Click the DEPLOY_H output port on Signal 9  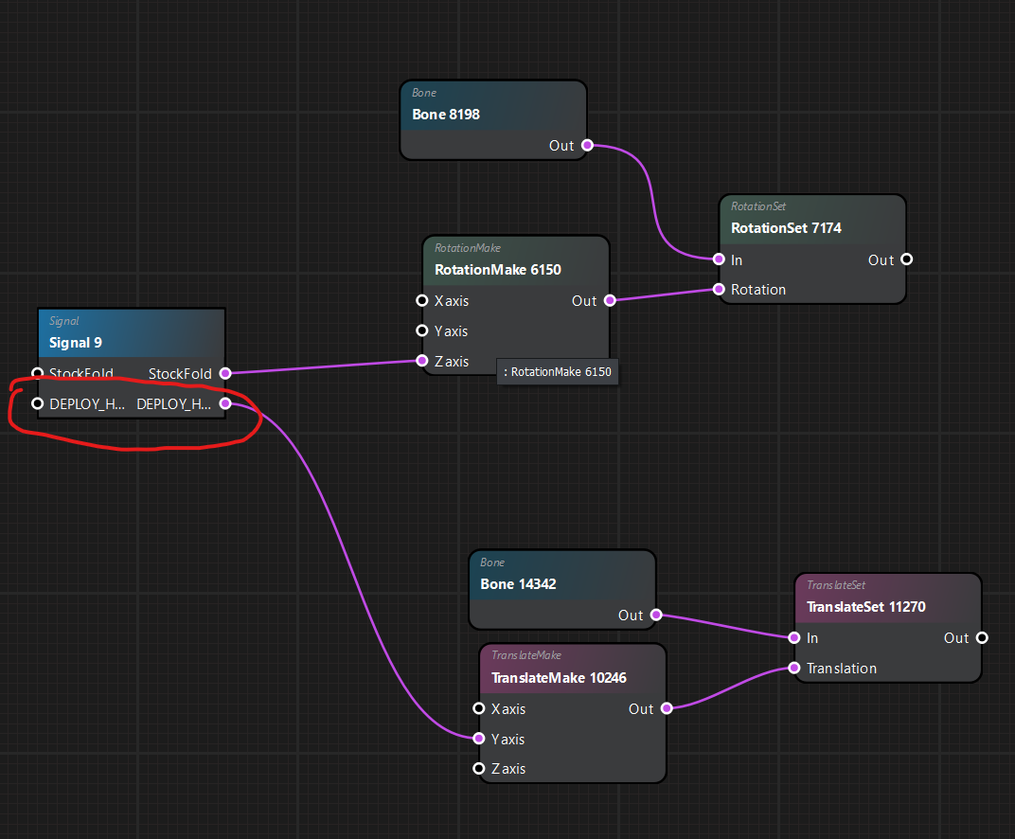pos(224,403)
